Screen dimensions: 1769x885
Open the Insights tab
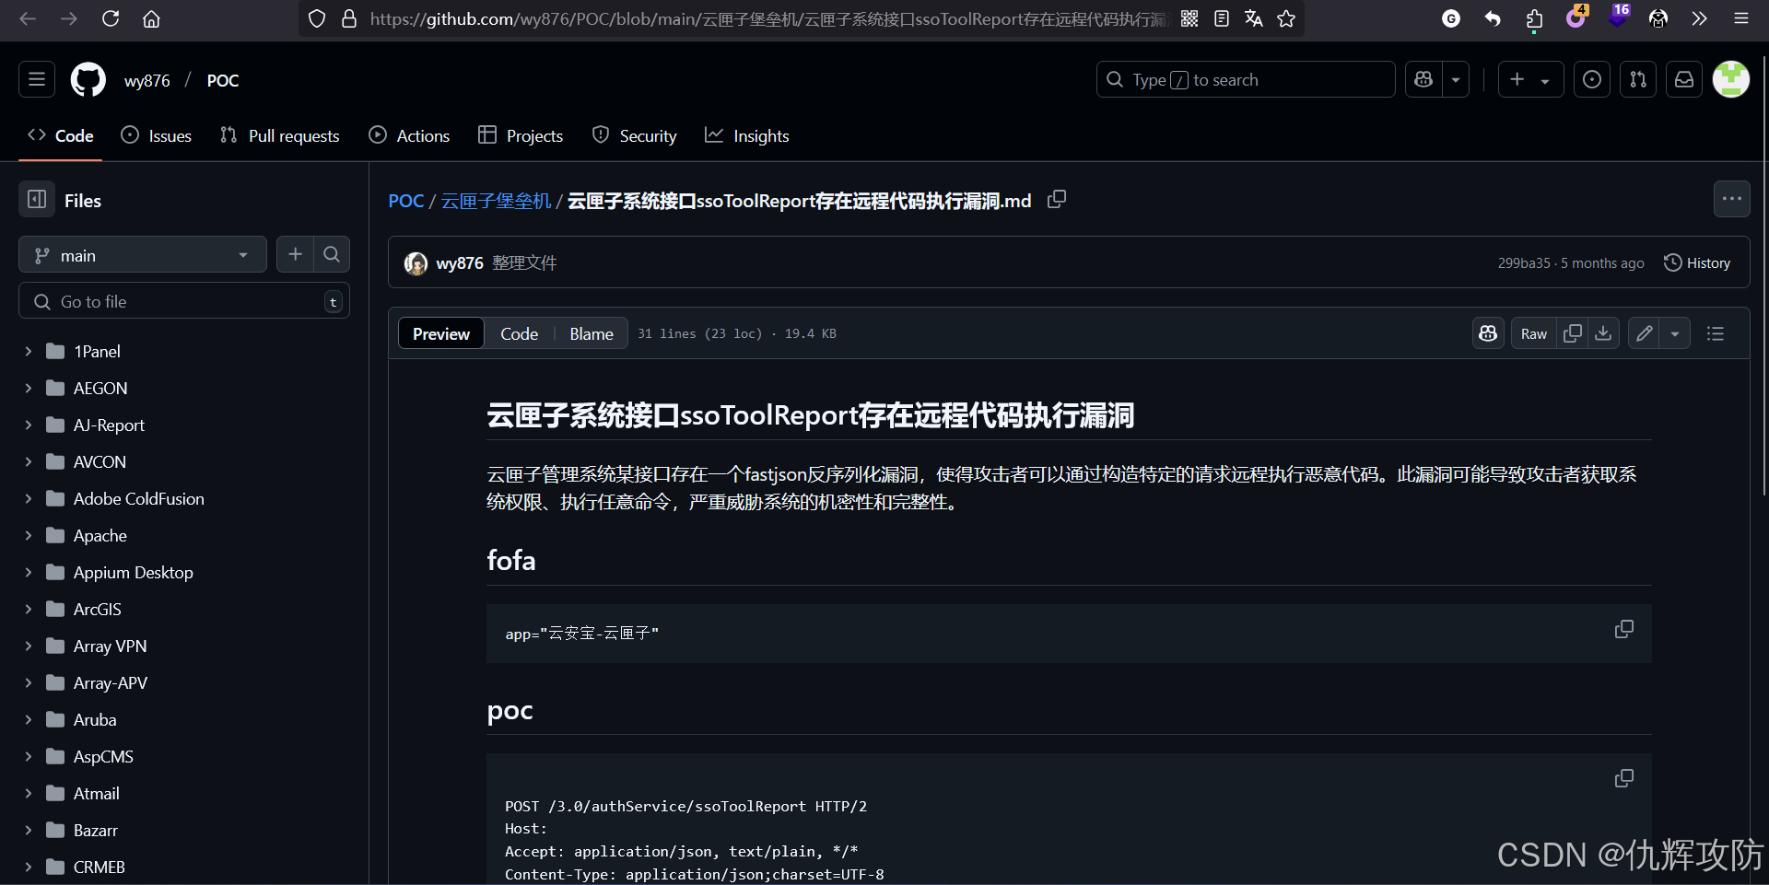tap(747, 135)
